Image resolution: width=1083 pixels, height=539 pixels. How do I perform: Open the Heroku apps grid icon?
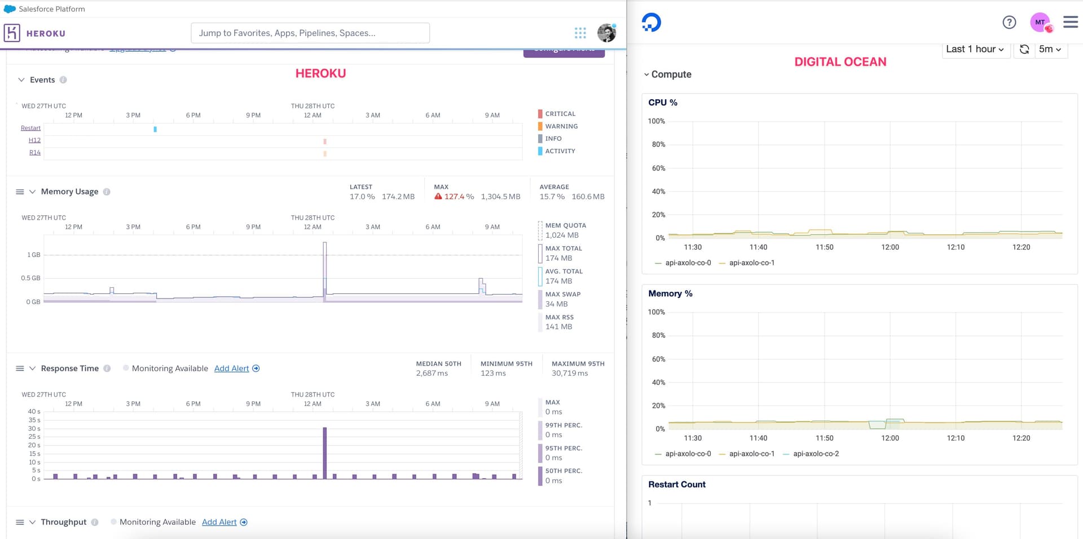(x=580, y=33)
